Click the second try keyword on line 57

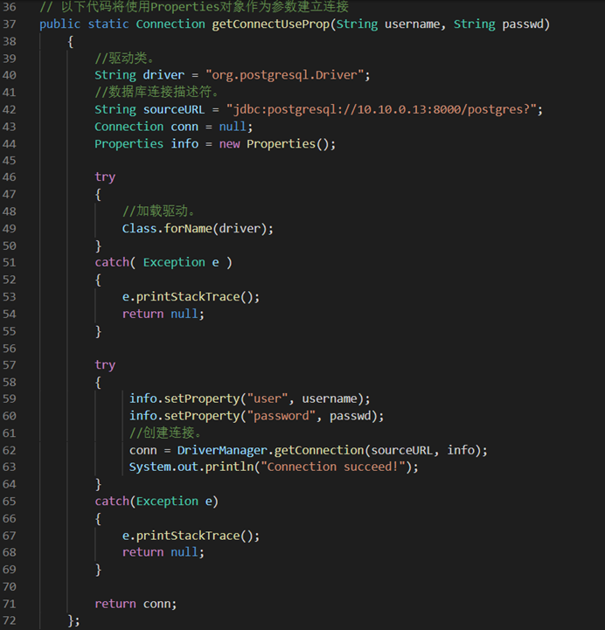click(x=105, y=365)
